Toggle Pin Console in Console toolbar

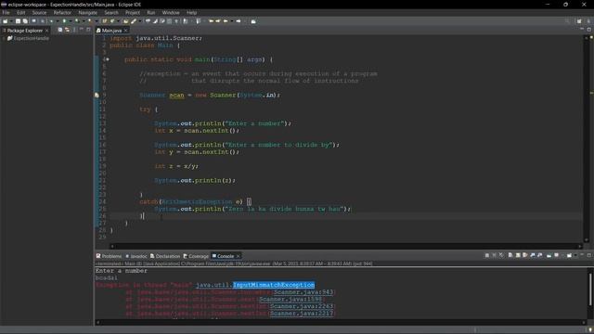pyautogui.click(x=549, y=256)
